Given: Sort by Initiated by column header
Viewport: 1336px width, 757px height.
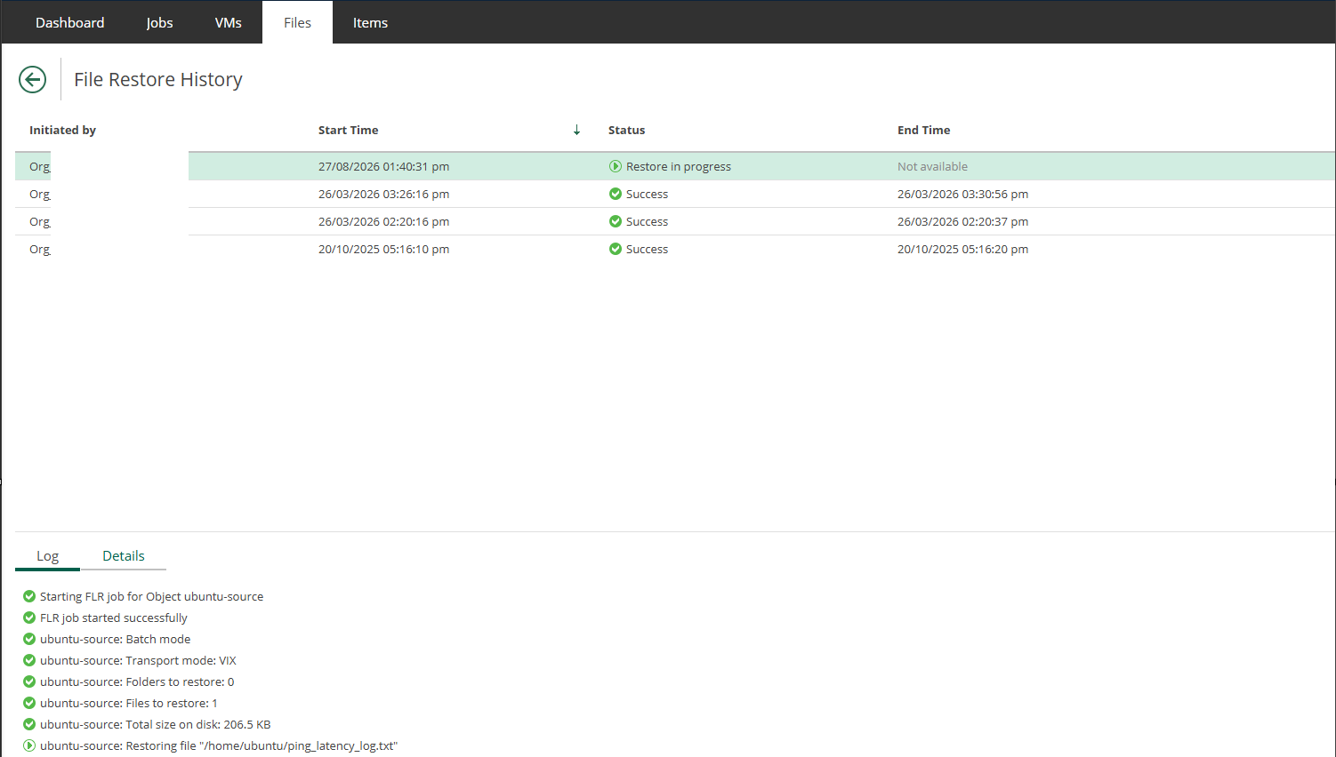Looking at the screenshot, I should click(62, 130).
